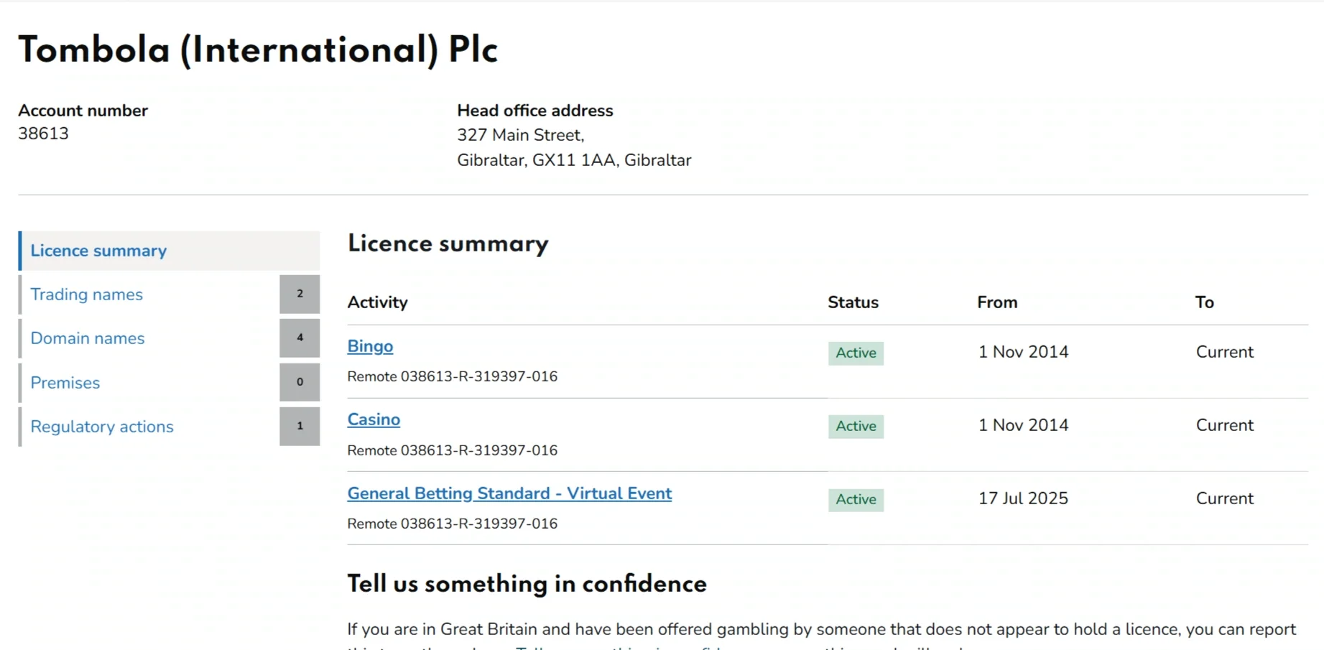This screenshot has width=1324, height=650.
Task: Click Current in the Bingo row
Action: (x=1225, y=352)
